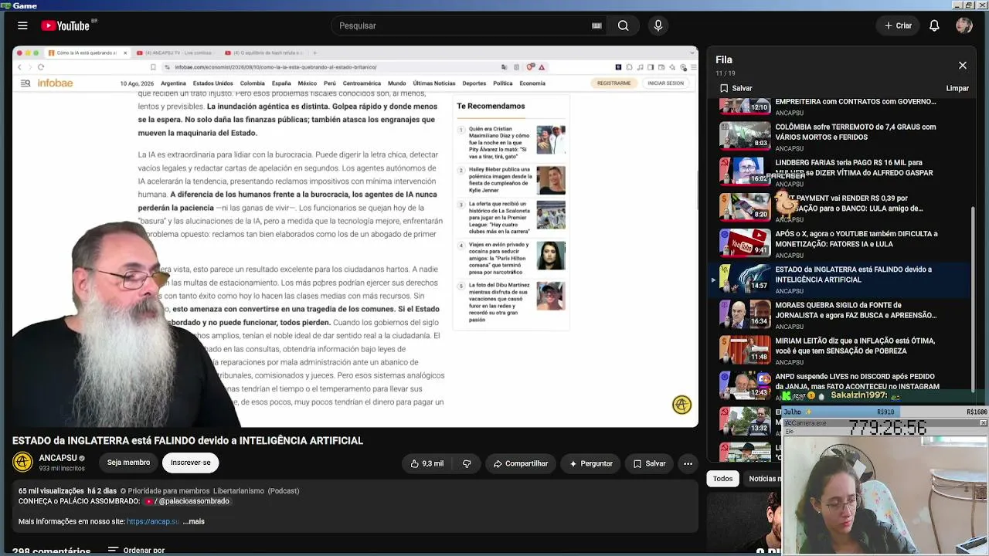Open the ANCAPSU channel avatar below the video
This screenshot has height=556, width=989.
(x=22, y=462)
